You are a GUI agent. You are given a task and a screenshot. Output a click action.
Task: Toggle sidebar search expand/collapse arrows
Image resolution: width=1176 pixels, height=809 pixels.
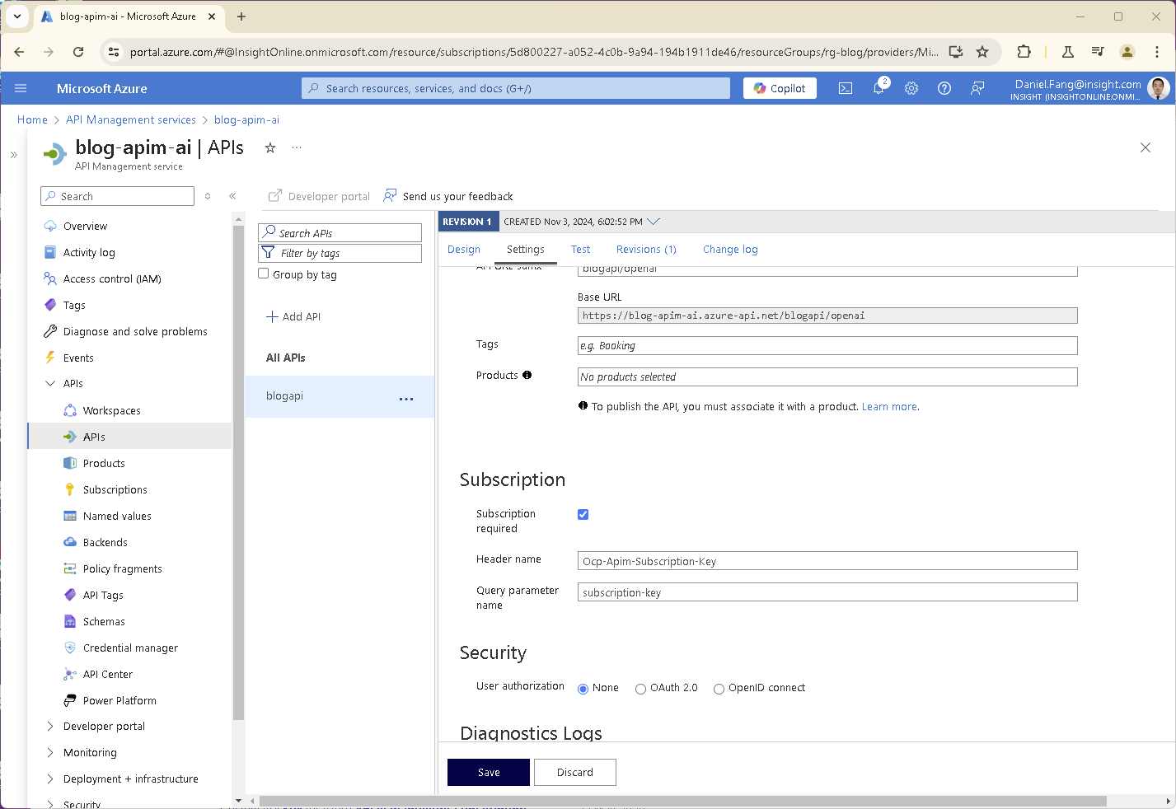click(x=208, y=196)
